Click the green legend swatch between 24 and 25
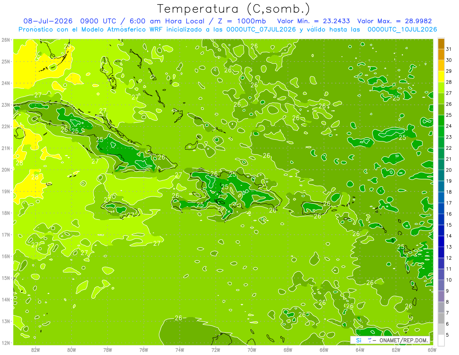 (441, 120)
